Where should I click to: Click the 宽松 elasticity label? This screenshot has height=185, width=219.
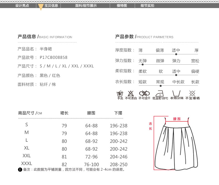click(195, 61)
